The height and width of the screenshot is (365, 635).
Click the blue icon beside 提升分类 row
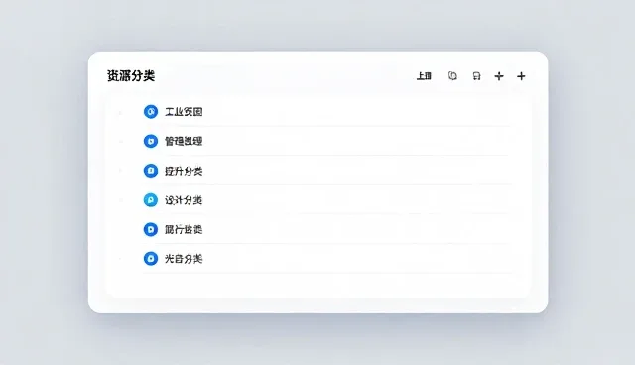coord(151,171)
